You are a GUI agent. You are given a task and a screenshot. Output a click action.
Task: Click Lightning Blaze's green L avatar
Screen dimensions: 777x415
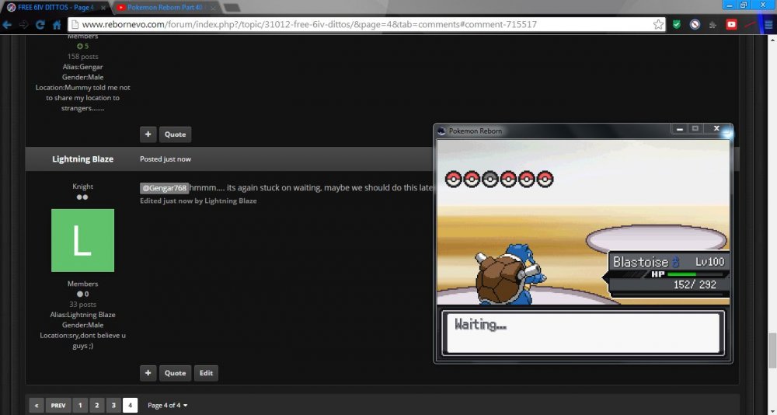click(82, 240)
